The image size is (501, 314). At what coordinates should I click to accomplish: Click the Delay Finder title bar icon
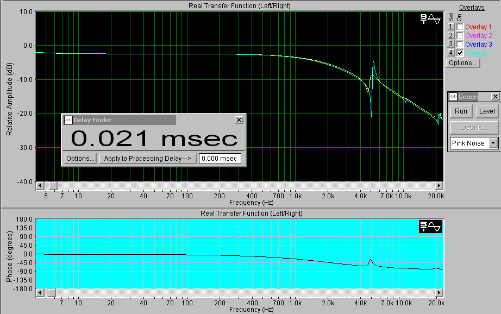coord(68,120)
